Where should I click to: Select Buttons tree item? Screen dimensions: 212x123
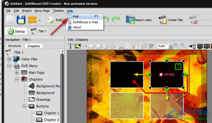point(43,106)
